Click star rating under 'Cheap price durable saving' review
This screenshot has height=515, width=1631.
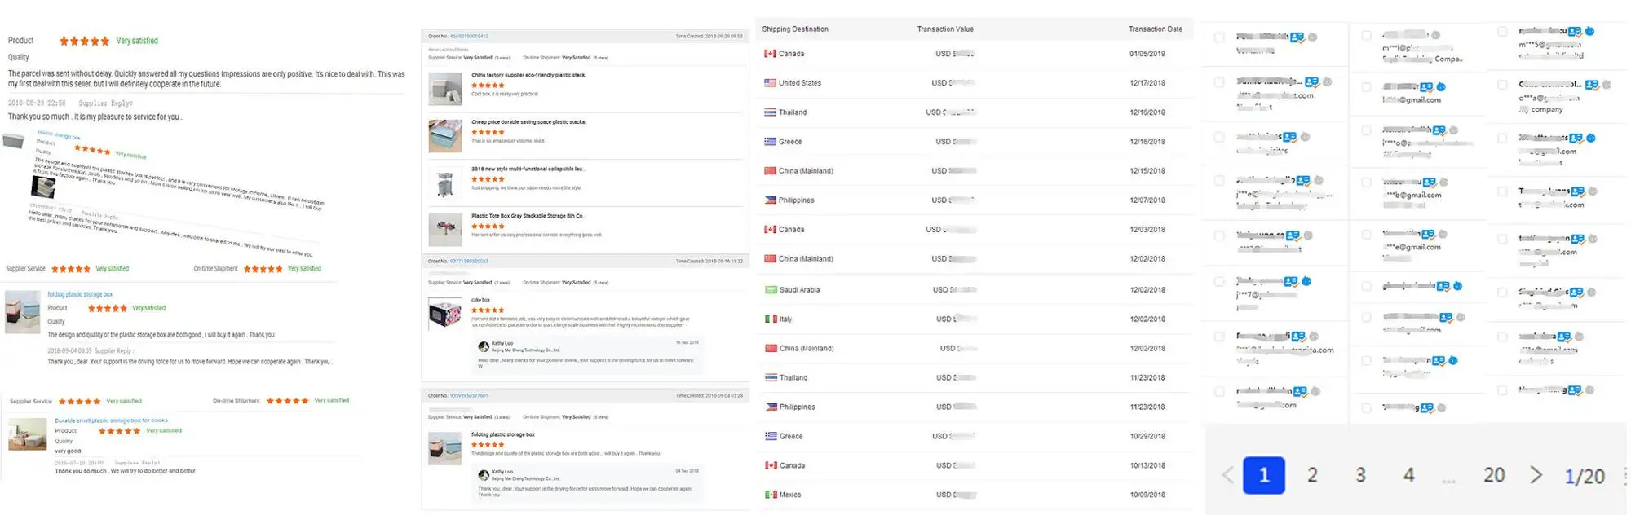(488, 132)
